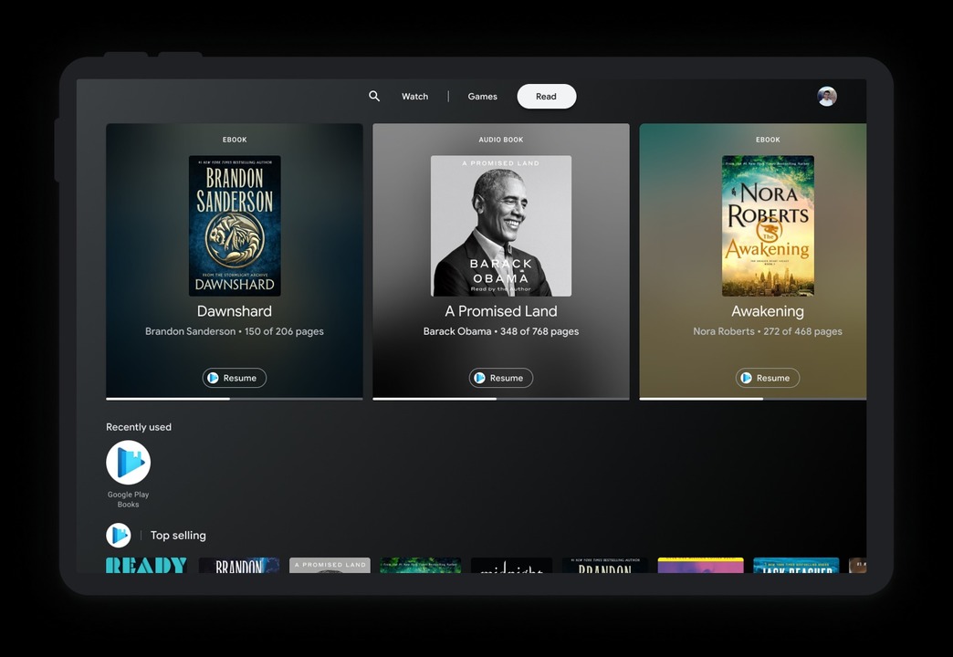Click the AUDIO BOOK label
The height and width of the screenshot is (657, 953).
click(501, 140)
